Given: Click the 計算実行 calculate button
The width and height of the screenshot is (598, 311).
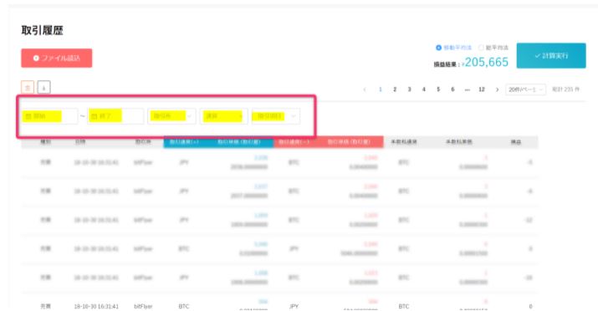Looking at the screenshot, I should tap(551, 56).
